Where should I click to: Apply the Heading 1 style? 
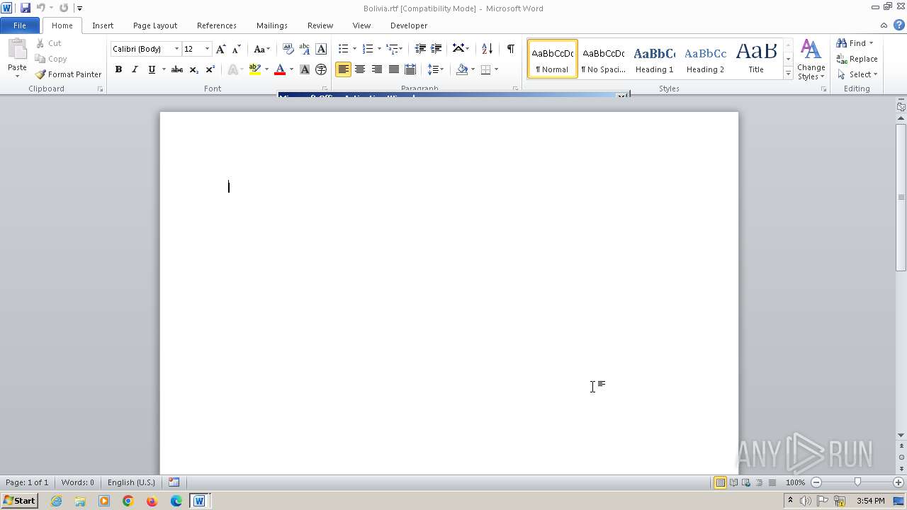click(x=654, y=59)
